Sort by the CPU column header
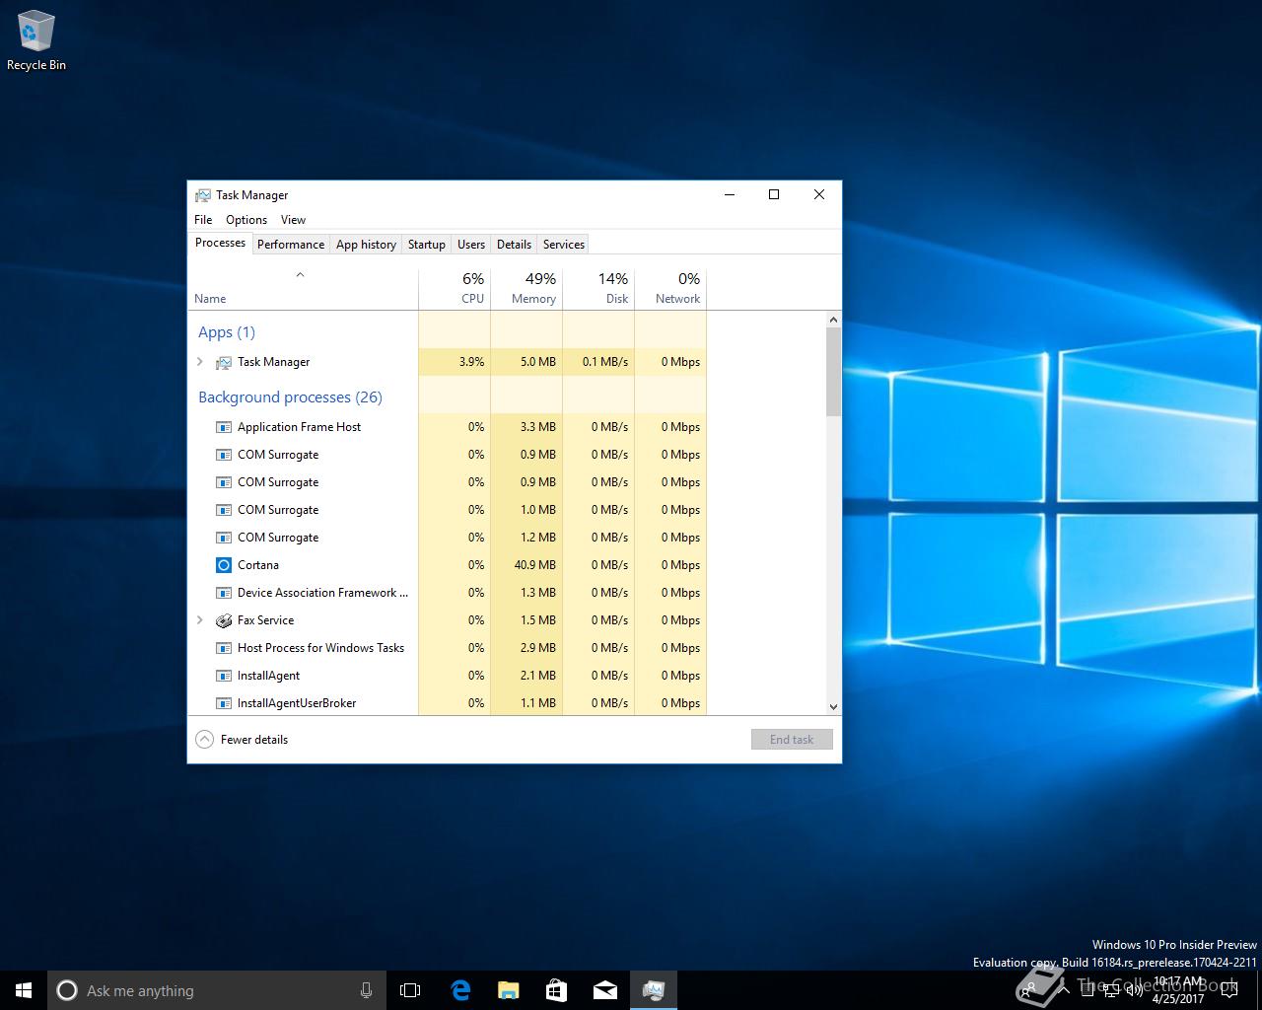Screen dimensions: 1262x1010 pos(455,289)
